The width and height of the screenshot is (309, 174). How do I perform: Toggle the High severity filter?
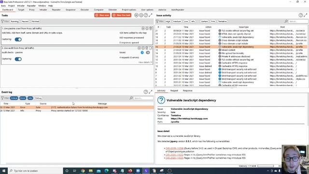coord(168,21)
